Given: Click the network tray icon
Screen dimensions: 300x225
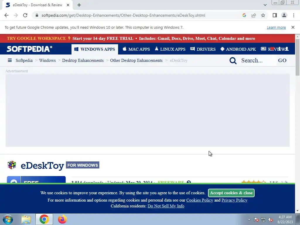Looking at the screenshot, I should (x=263, y=219).
